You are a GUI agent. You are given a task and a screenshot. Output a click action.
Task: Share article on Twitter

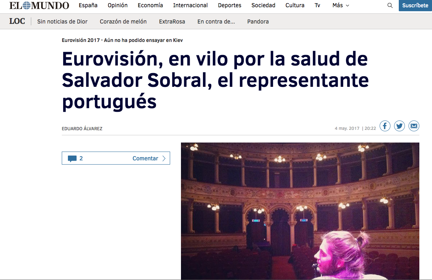(x=399, y=126)
